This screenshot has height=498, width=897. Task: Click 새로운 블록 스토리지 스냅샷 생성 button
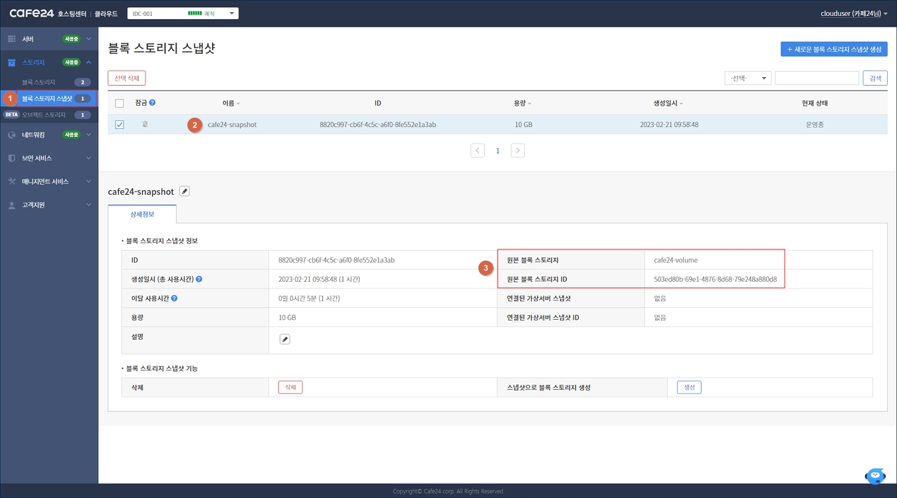(x=834, y=49)
